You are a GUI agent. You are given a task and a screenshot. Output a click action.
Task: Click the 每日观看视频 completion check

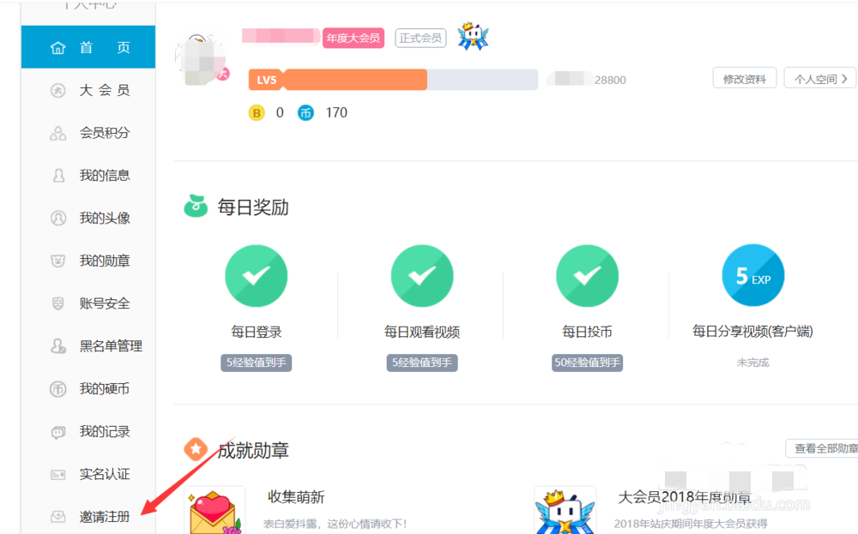tap(422, 275)
